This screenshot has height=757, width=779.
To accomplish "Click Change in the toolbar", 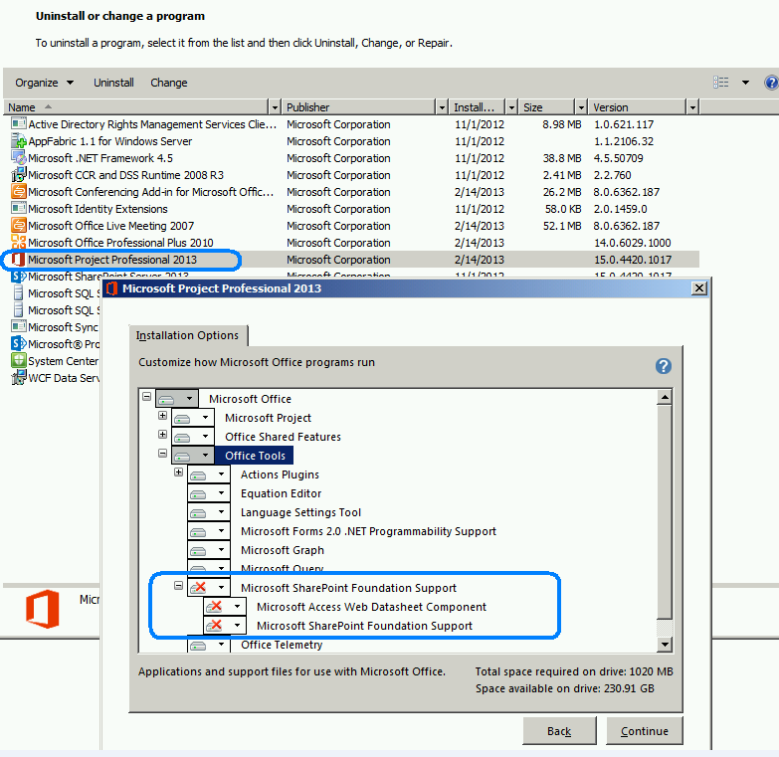I will click(x=169, y=83).
